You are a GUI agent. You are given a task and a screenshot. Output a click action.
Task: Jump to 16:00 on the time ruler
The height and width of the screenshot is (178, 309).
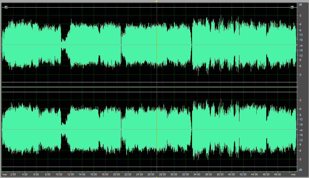(93, 175)
